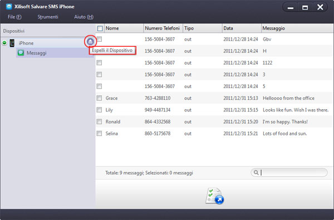Click the Xilisoft app icon in title bar
This screenshot has width=334, height=220.
(9, 7)
